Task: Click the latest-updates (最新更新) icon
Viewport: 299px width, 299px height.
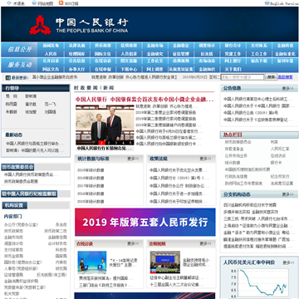Action: [x=8, y=78]
